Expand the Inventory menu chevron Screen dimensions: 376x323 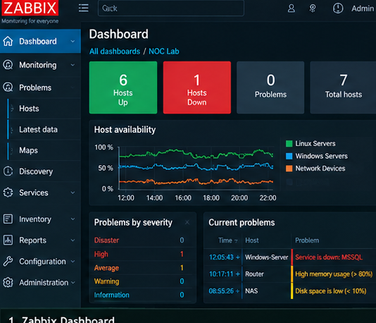pyautogui.click(x=73, y=219)
